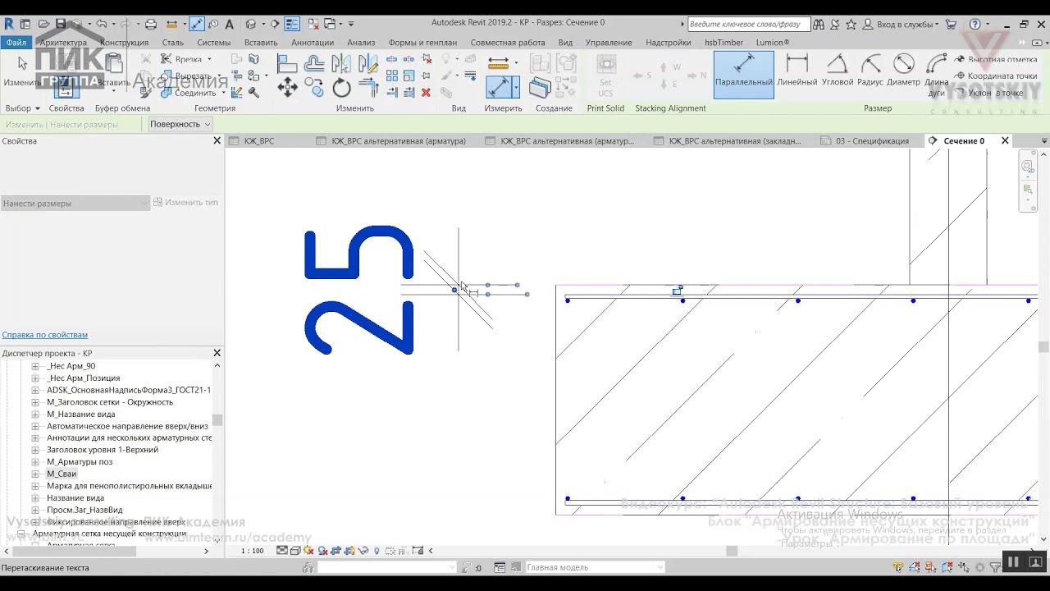
Task: Open the Поверхность dropdown in options bar
Action: (x=180, y=124)
